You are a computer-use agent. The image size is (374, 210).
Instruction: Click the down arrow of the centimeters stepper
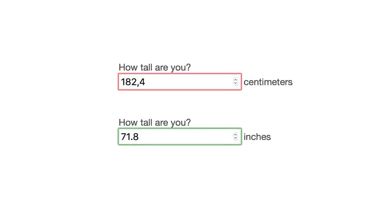(236, 84)
